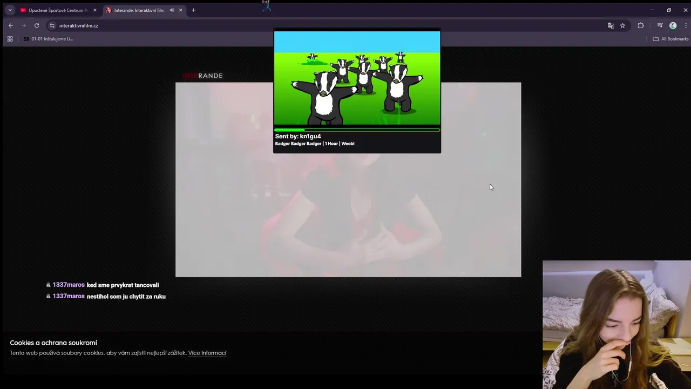691x389 pixels.
Task: Open the media controls icon
Action: 660,25
